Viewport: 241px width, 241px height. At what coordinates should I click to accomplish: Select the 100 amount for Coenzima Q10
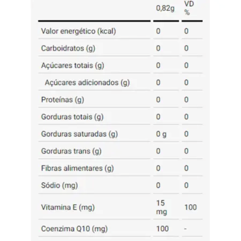pyautogui.click(x=162, y=229)
